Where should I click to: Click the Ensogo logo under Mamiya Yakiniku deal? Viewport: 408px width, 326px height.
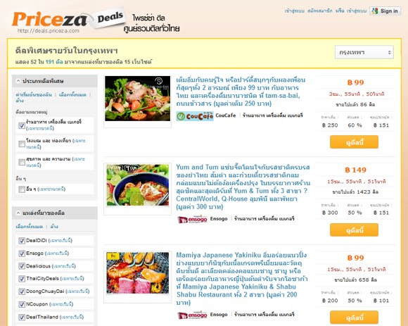[x=192, y=315]
